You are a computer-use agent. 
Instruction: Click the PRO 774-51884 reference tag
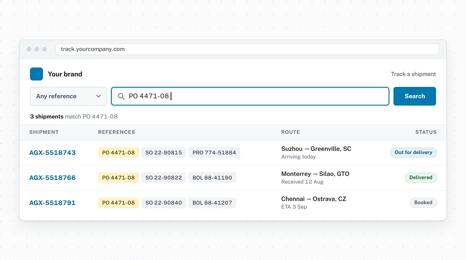(214, 153)
